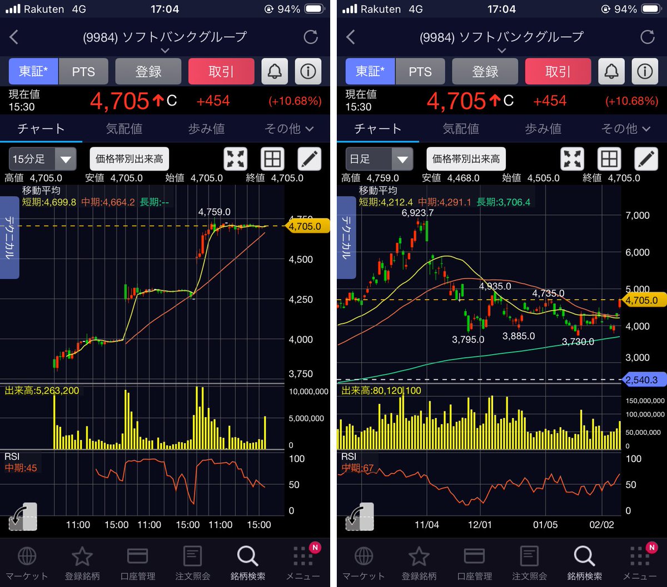Select PTS exchange on the left screen

[83, 72]
